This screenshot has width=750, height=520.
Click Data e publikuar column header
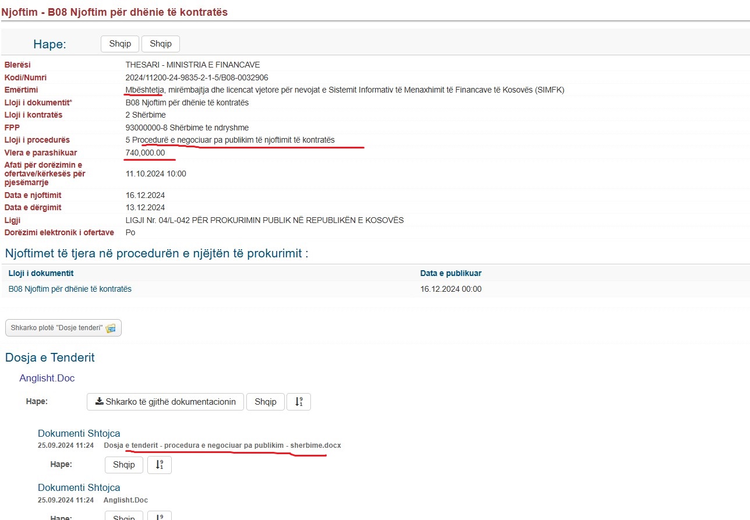pos(451,273)
